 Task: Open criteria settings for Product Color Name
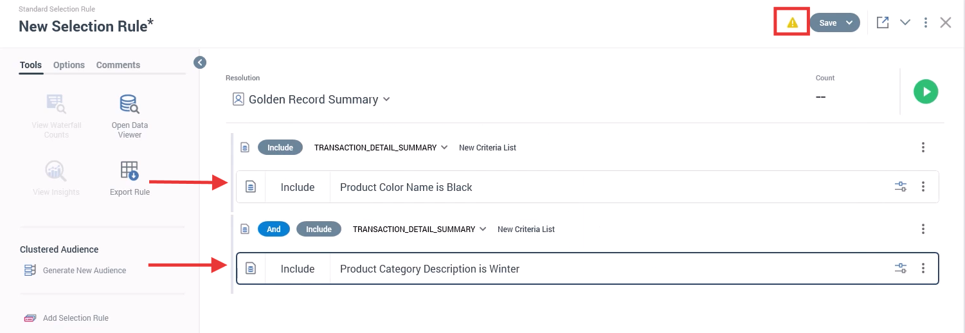(x=901, y=187)
